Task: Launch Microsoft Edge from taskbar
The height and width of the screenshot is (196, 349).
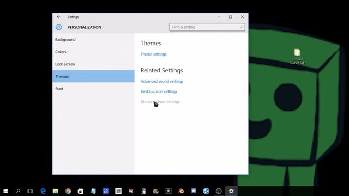Action: pyautogui.click(x=43, y=191)
